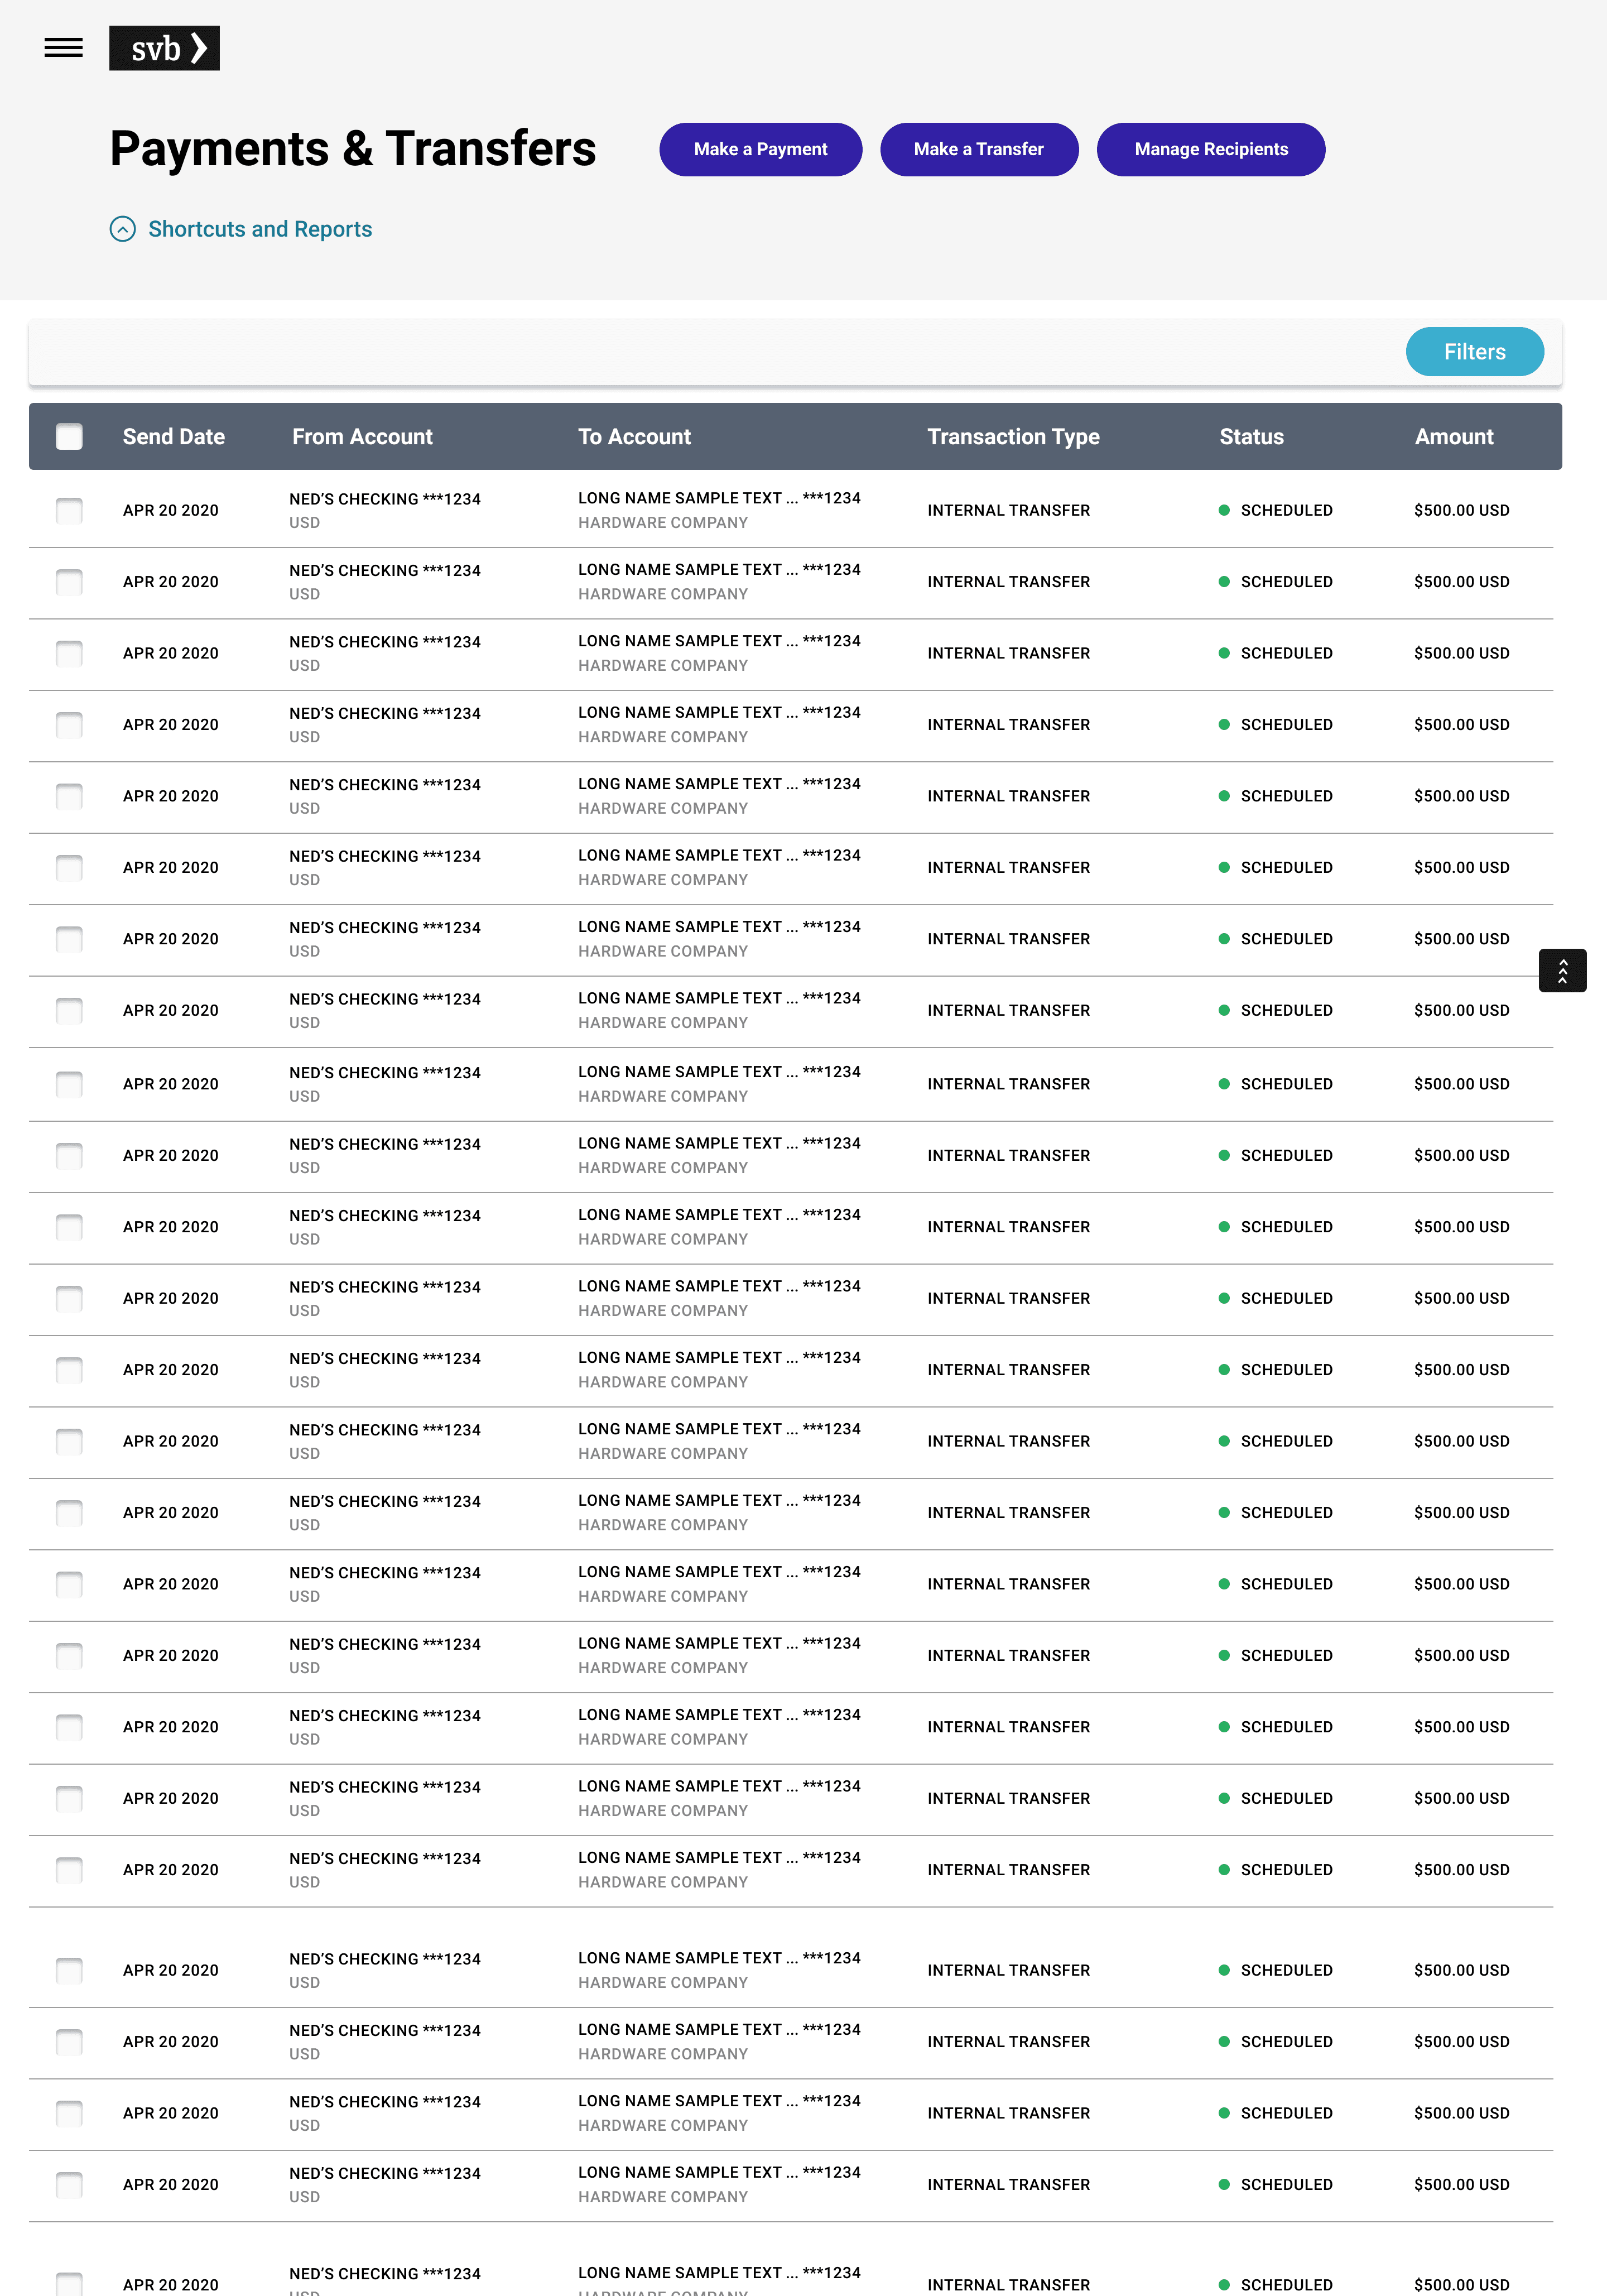Image resolution: width=1607 pixels, height=2296 pixels.
Task: Click the Status column header
Action: [1251, 437]
